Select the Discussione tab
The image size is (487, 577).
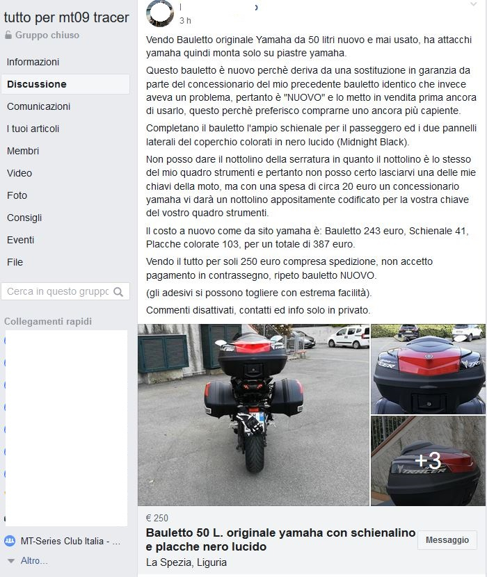pos(65,84)
